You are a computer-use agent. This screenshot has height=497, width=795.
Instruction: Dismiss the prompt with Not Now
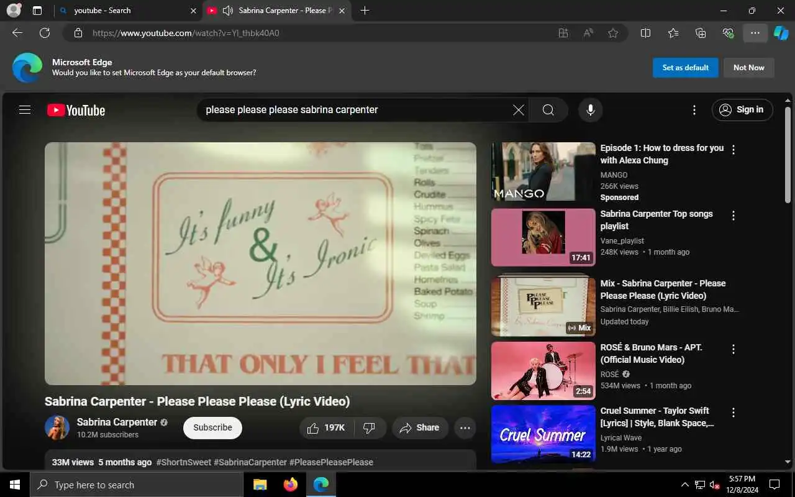pos(749,68)
